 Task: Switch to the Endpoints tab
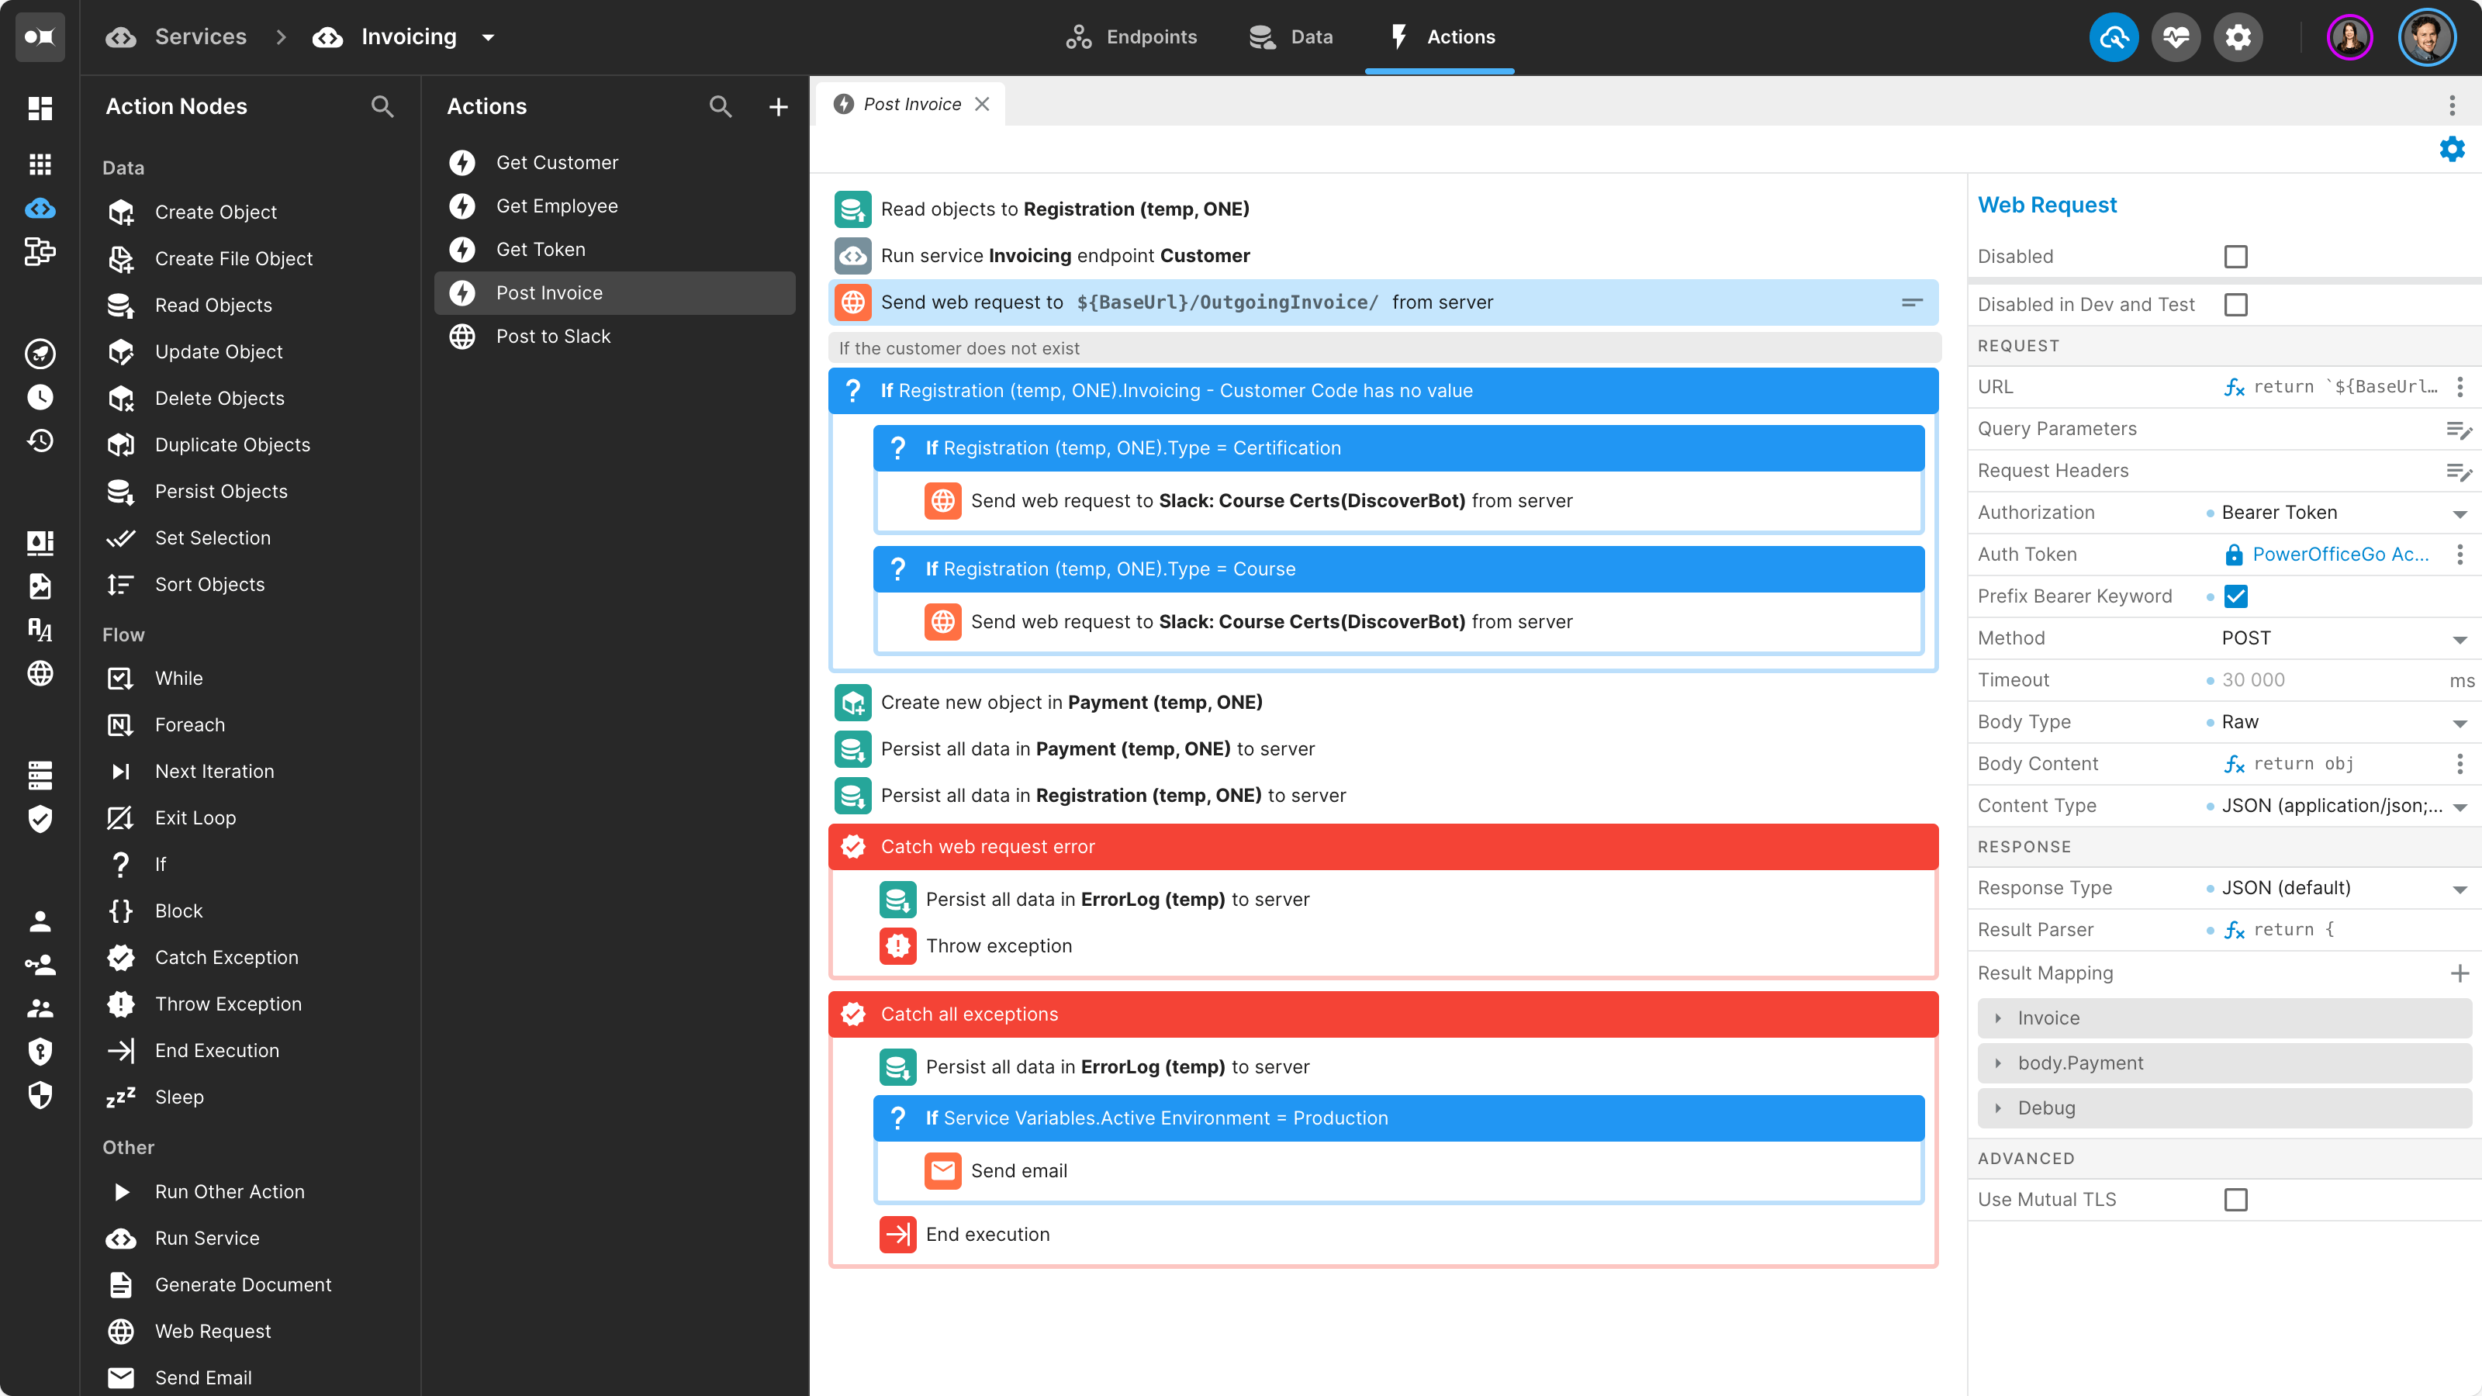tap(1131, 37)
